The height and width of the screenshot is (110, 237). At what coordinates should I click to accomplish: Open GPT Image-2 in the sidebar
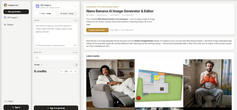(16, 18)
